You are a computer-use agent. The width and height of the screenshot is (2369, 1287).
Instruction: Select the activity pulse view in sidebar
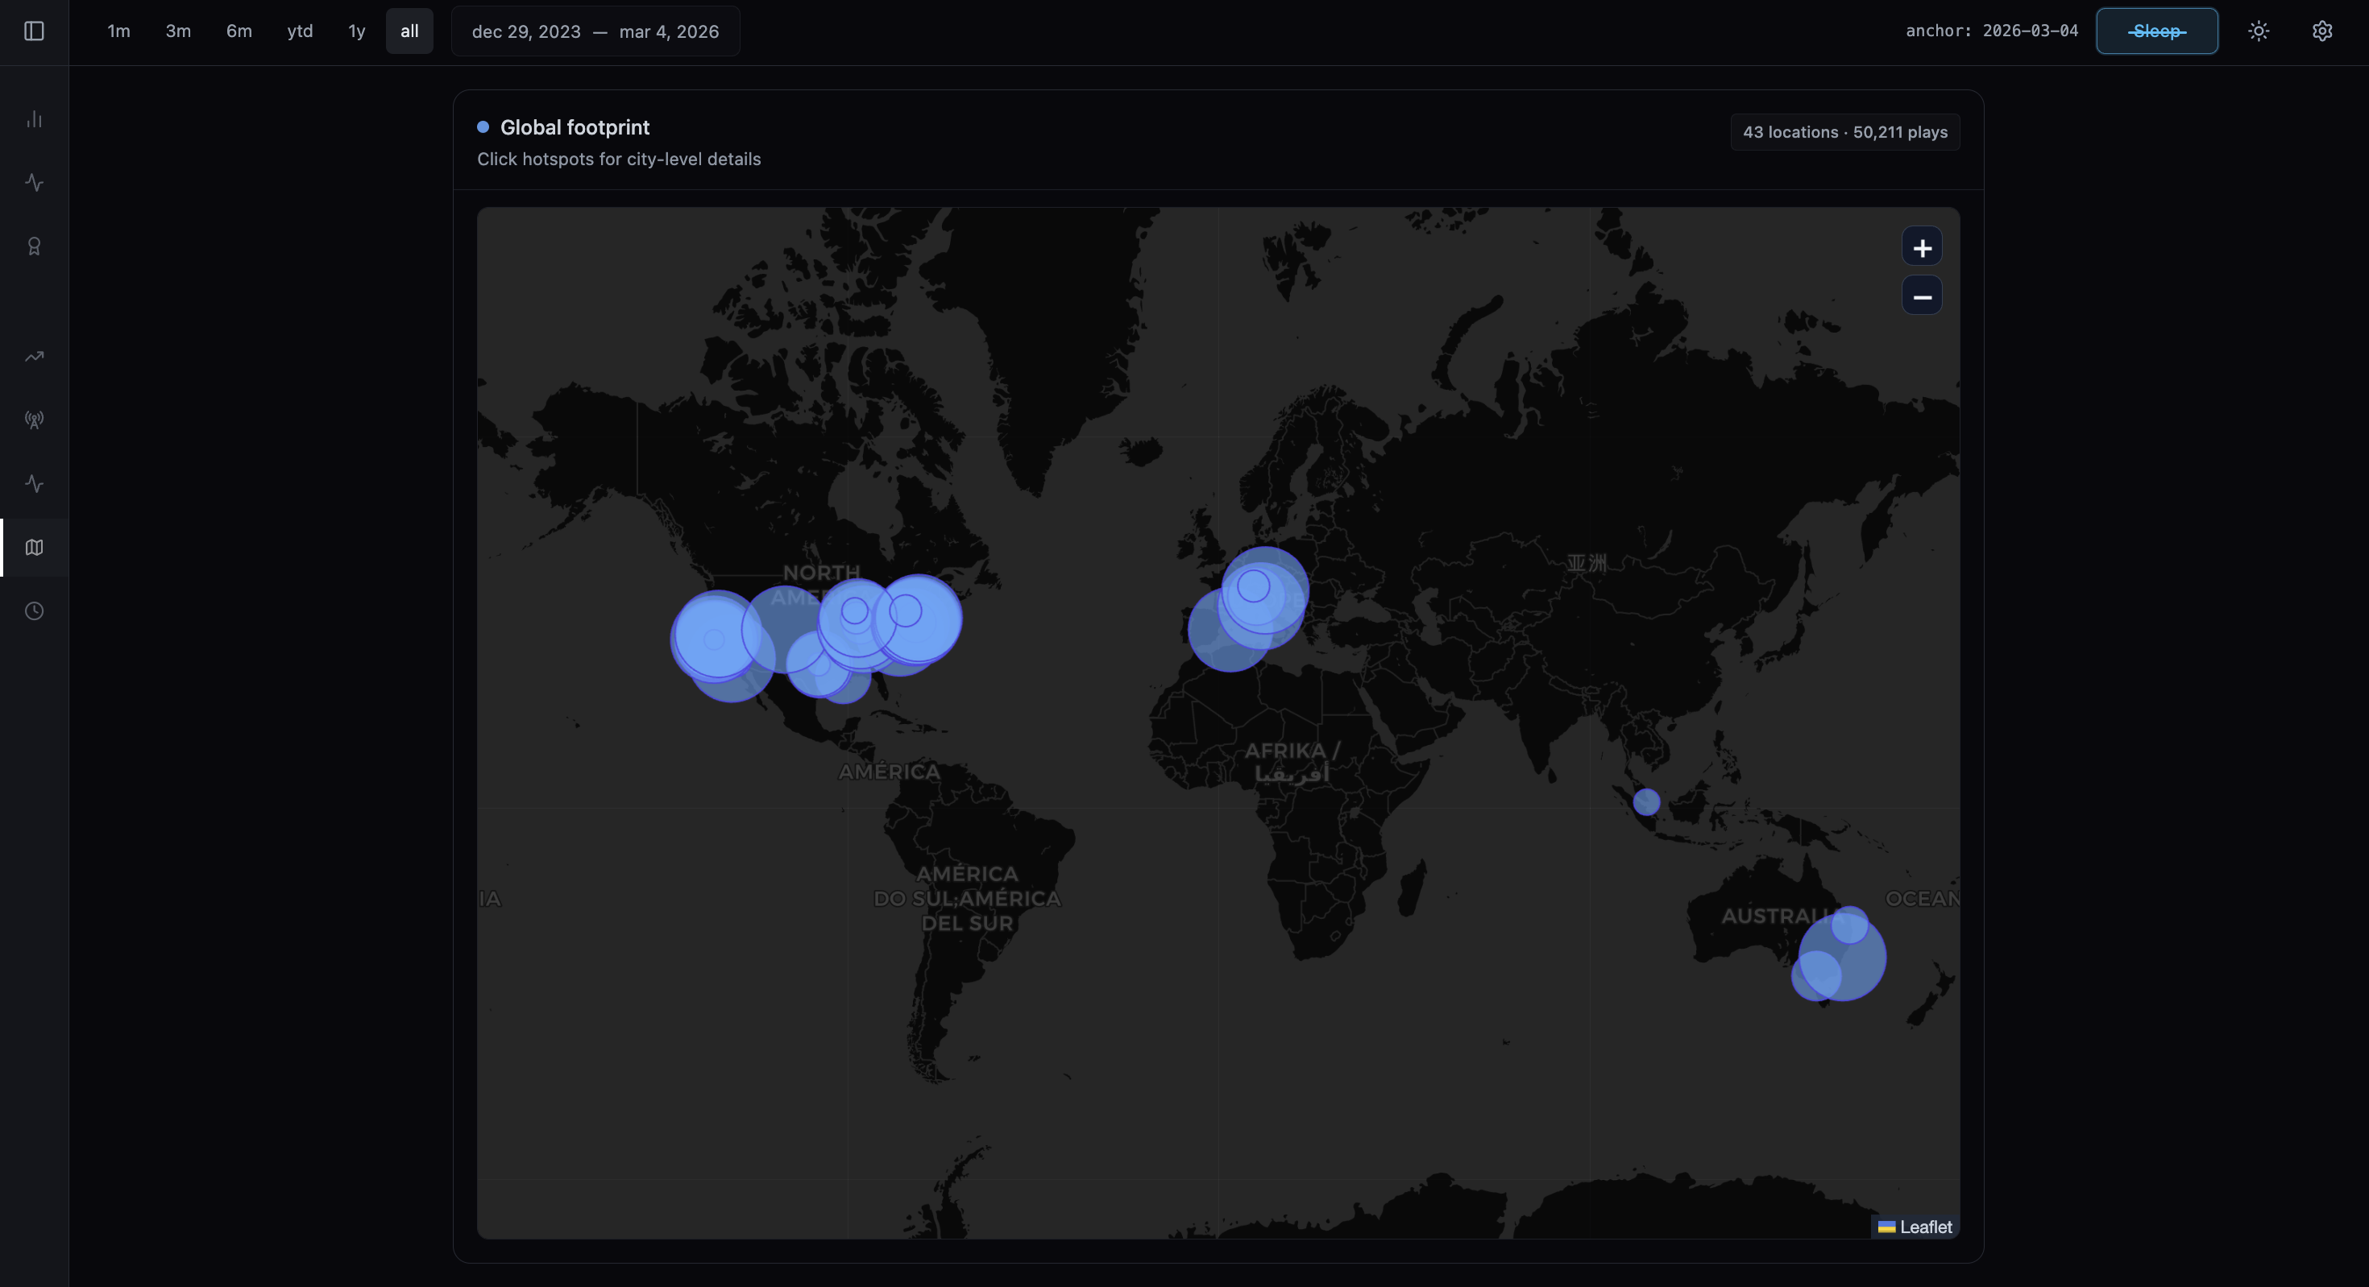34,182
